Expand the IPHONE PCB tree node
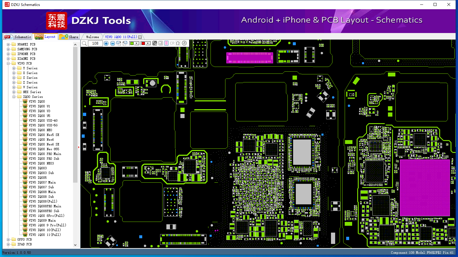458x257 pixels. click(x=8, y=54)
